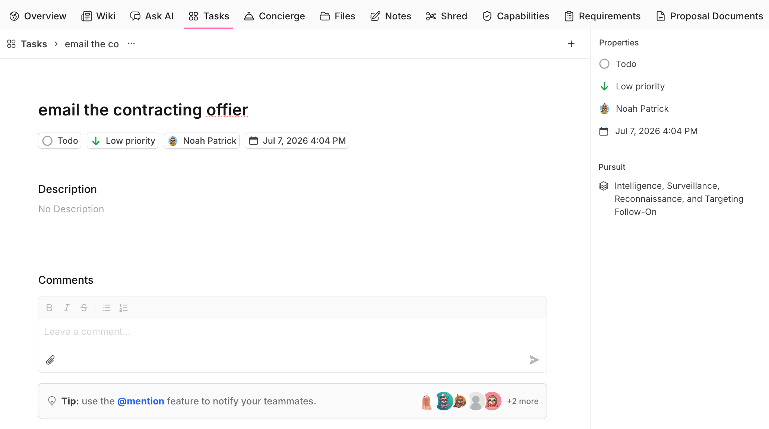
Task: Open the Concierge tab
Action: tap(275, 16)
